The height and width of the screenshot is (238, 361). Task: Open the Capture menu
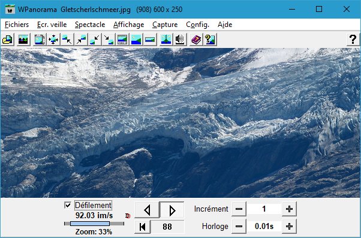point(165,25)
